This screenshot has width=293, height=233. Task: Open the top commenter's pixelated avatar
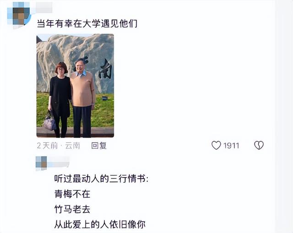click(x=19, y=15)
